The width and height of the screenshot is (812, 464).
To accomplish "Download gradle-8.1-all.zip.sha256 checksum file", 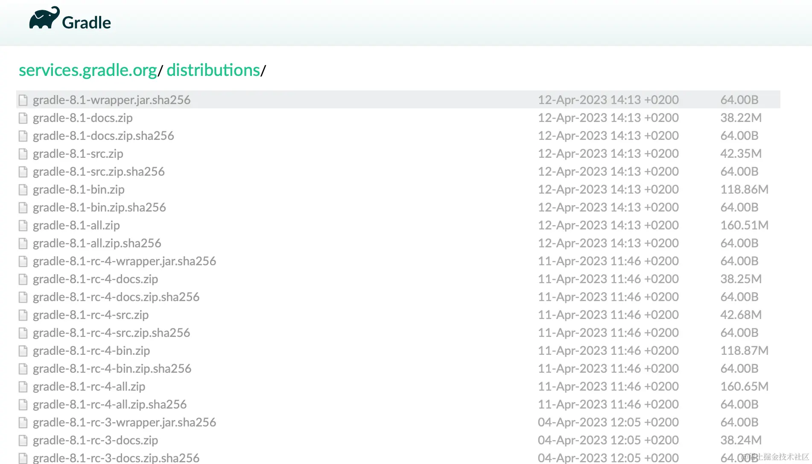I will tap(97, 243).
